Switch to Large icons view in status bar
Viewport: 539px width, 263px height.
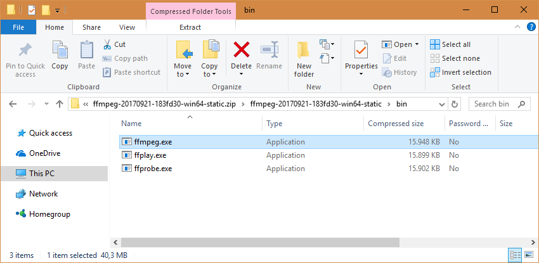(528, 255)
